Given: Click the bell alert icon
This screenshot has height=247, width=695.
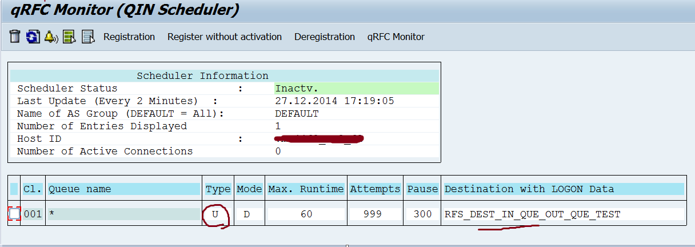Looking at the screenshot, I should pos(51,37).
